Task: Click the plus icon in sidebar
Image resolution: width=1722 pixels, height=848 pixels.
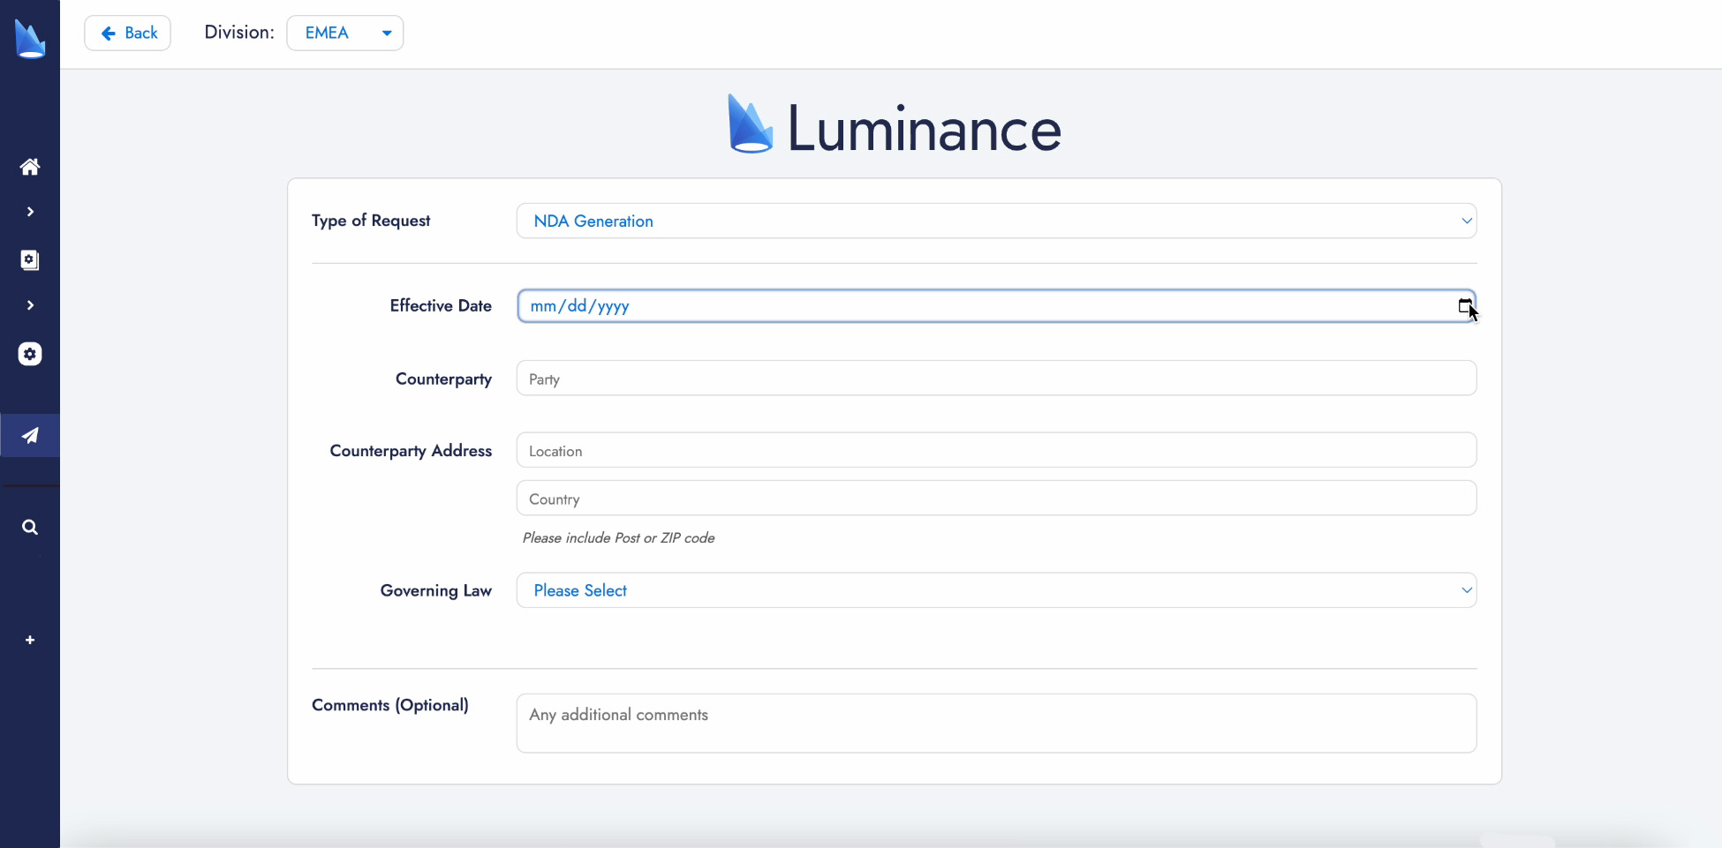Action: coord(30,640)
